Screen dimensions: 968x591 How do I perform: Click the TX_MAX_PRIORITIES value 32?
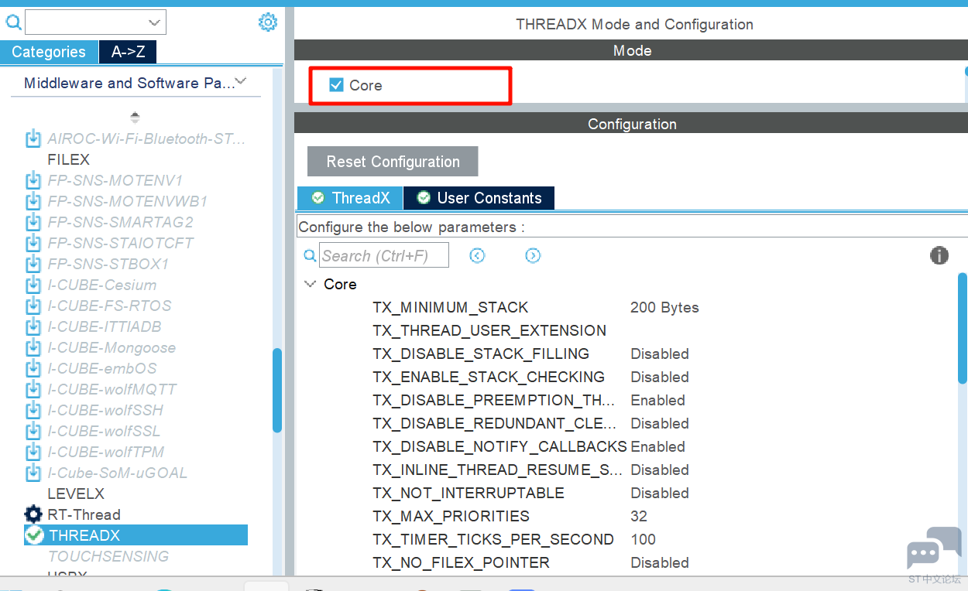click(639, 516)
